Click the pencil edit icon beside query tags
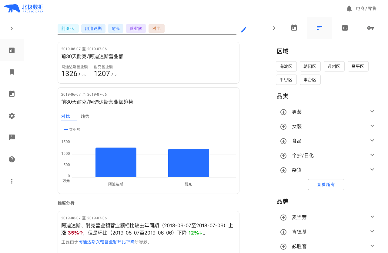 point(244,30)
